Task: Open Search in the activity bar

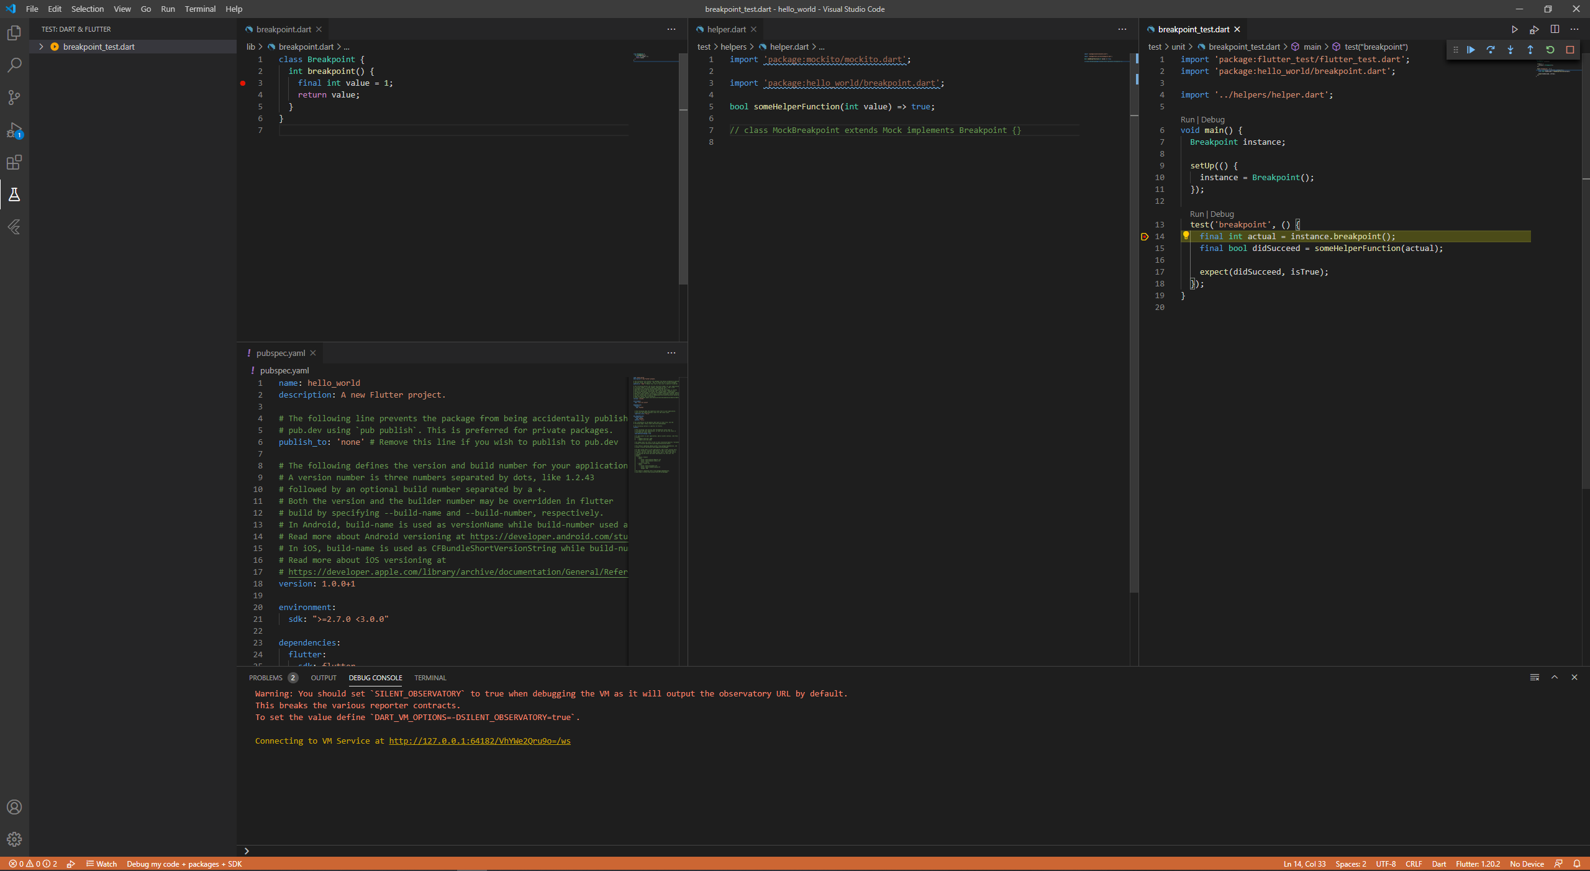Action: (x=14, y=65)
